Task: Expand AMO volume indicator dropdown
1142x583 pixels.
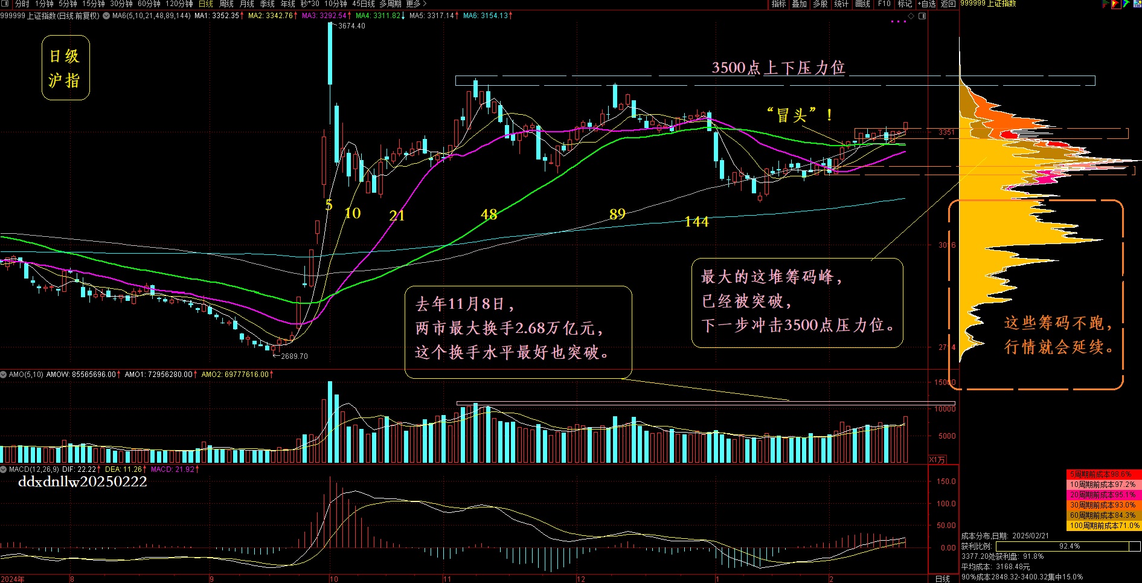Action: tap(4, 375)
